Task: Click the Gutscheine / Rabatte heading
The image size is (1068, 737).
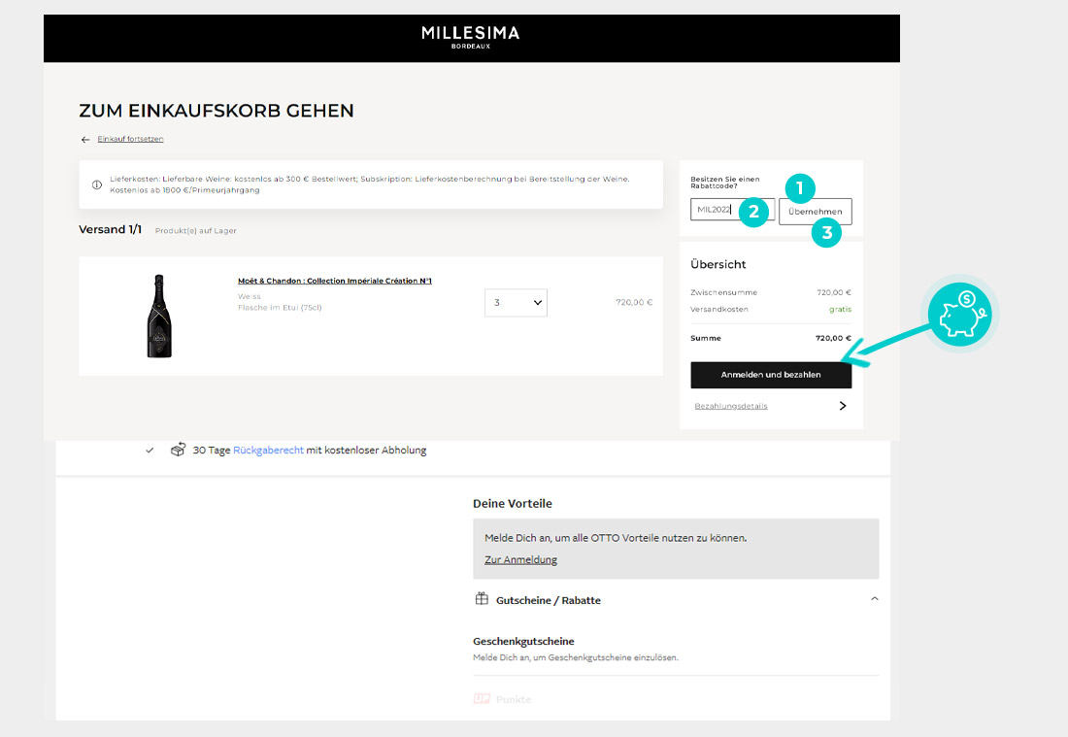Action: (549, 600)
